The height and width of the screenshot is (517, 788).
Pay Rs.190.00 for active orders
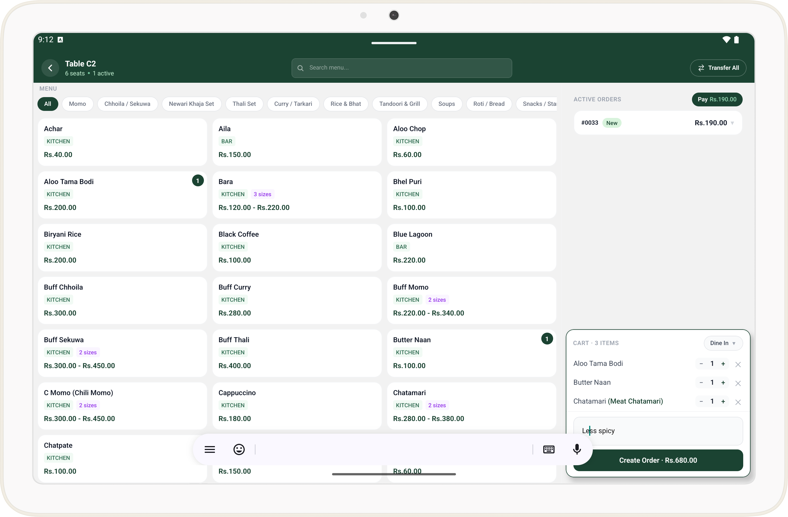[x=717, y=99]
